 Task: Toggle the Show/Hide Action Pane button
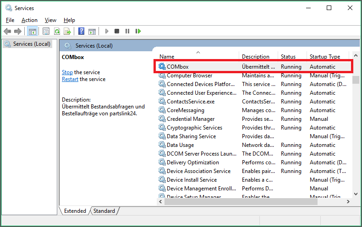click(x=92, y=31)
